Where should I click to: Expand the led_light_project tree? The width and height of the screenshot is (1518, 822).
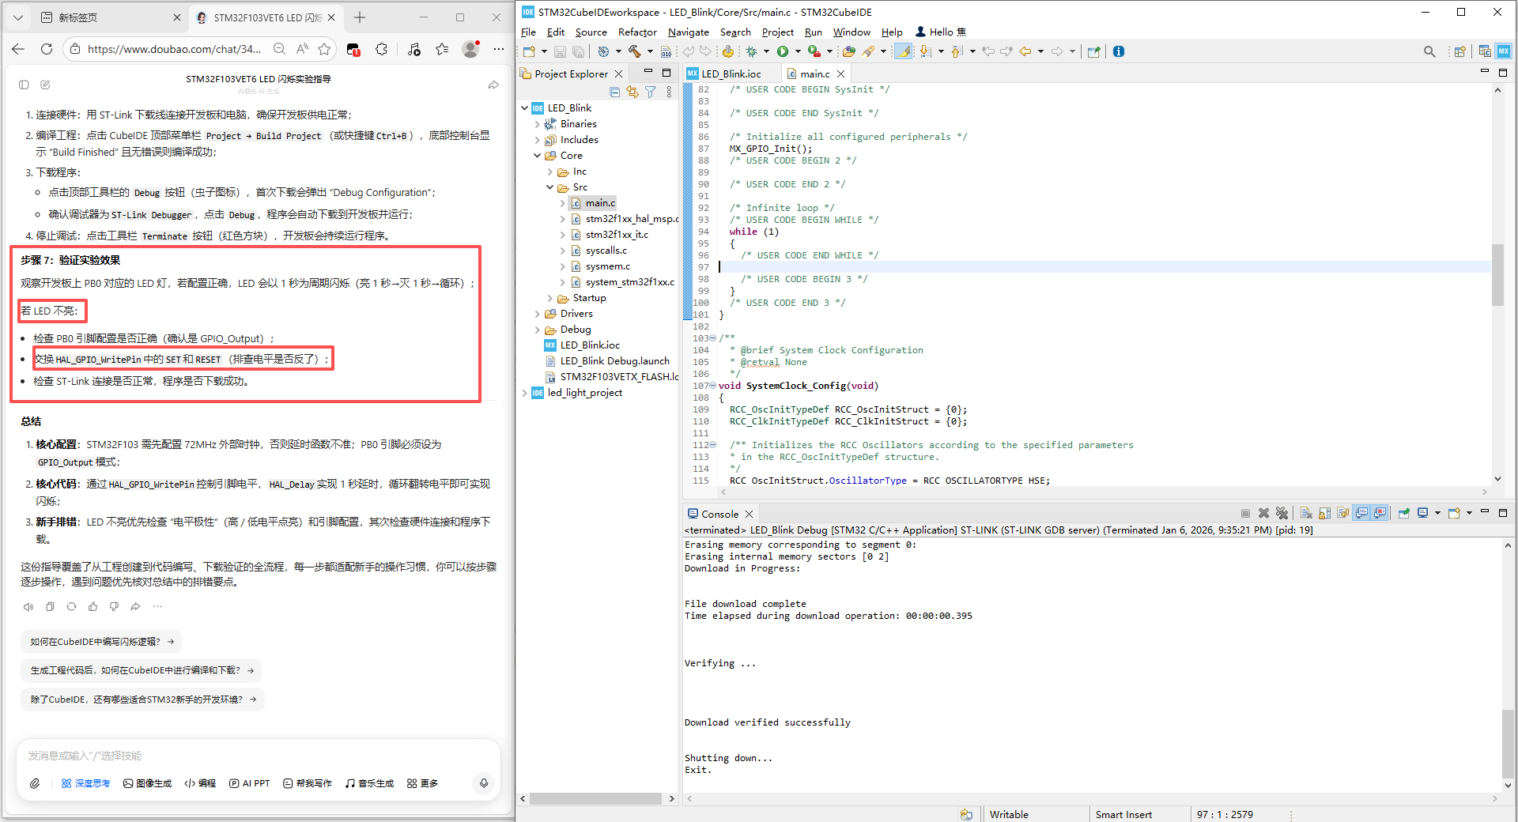pos(524,393)
